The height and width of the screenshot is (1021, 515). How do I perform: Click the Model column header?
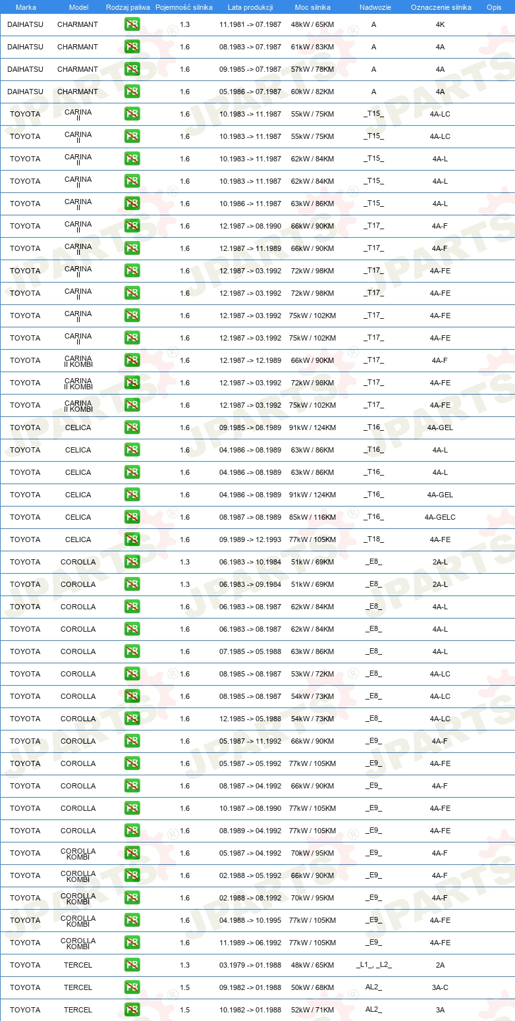(78, 7)
